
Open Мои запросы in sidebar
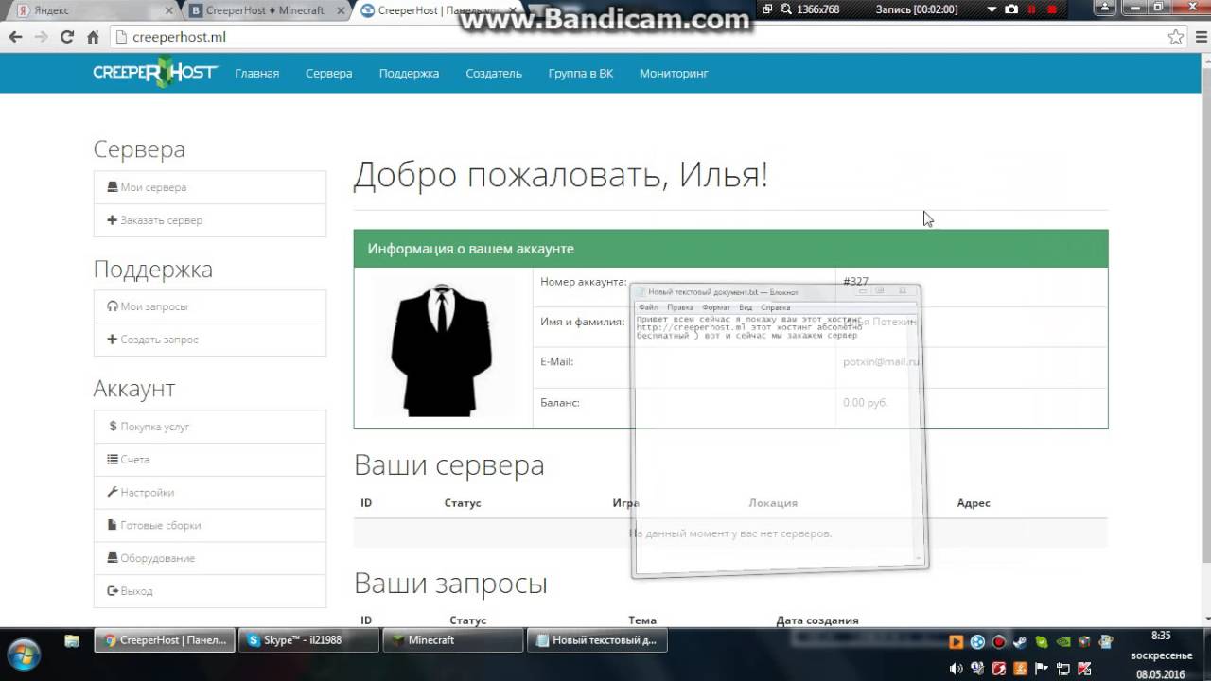tap(210, 306)
